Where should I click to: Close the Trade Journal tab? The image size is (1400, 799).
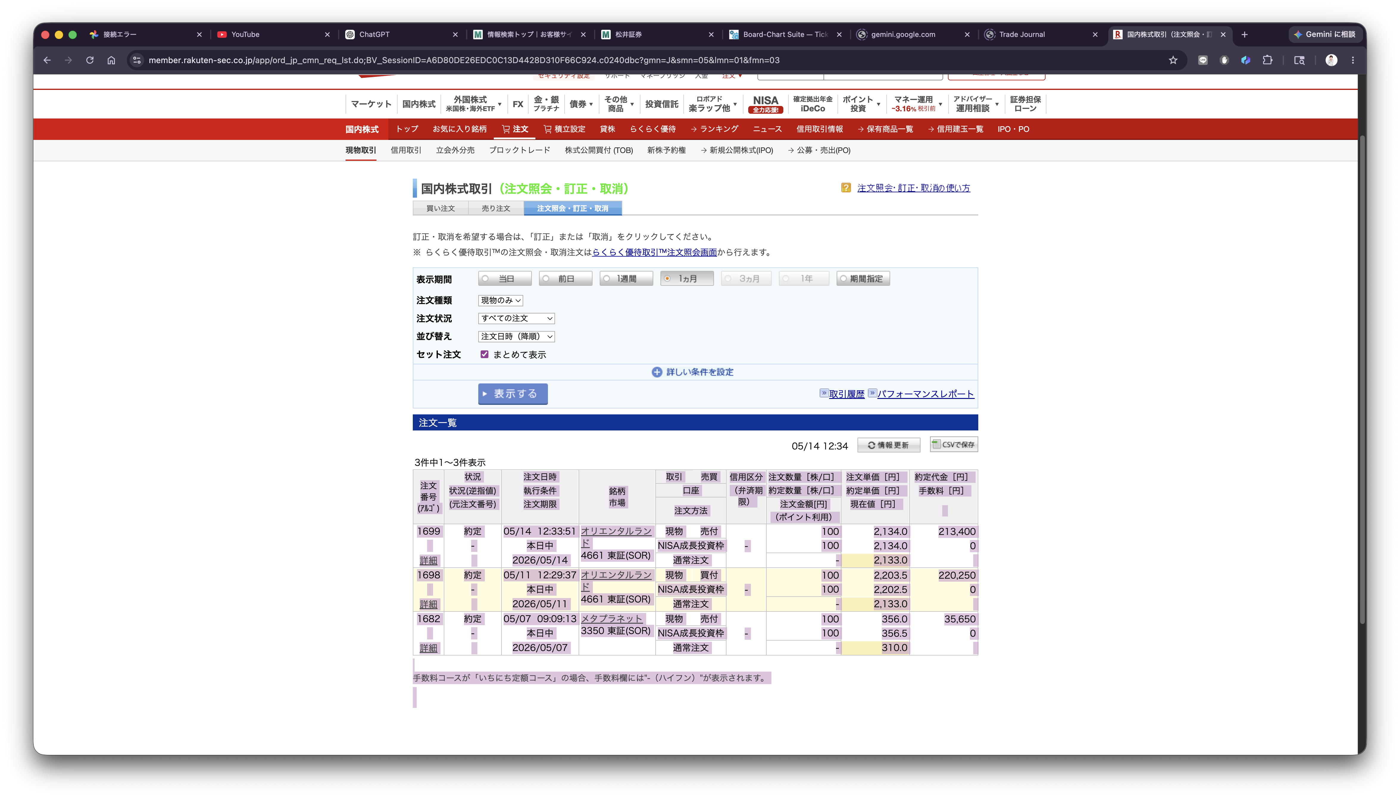pos(1095,35)
